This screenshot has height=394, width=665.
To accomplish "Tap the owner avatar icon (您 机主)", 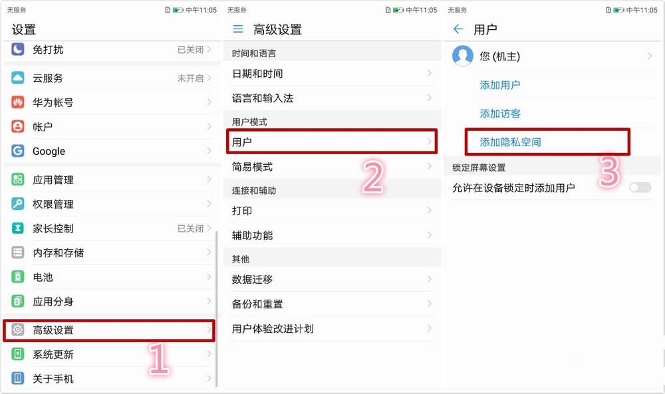I will point(463,56).
